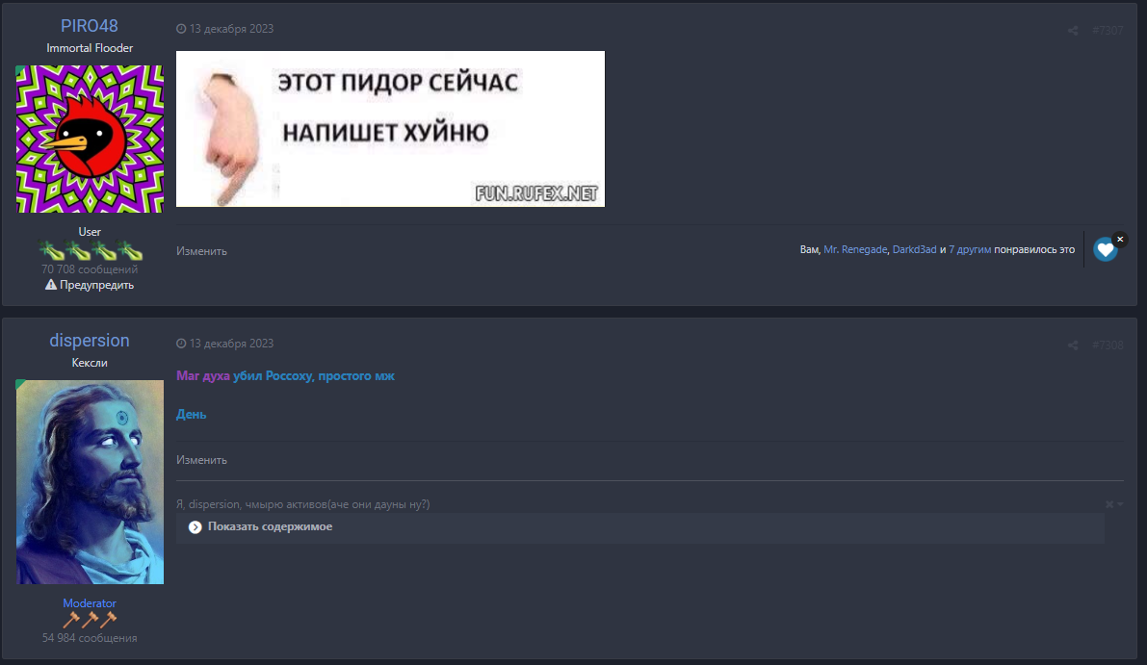Click the arrow icon in 'Показать содержимое'
The image size is (1147, 665).
click(196, 527)
